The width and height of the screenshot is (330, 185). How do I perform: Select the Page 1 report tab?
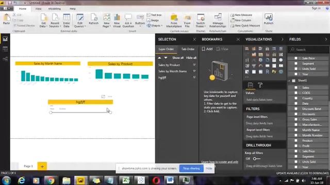coord(28,166)
